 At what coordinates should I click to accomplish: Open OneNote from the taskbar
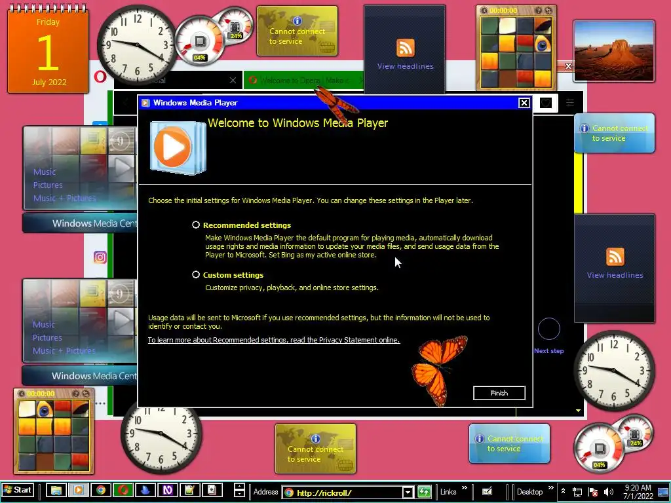pos(168,490)
